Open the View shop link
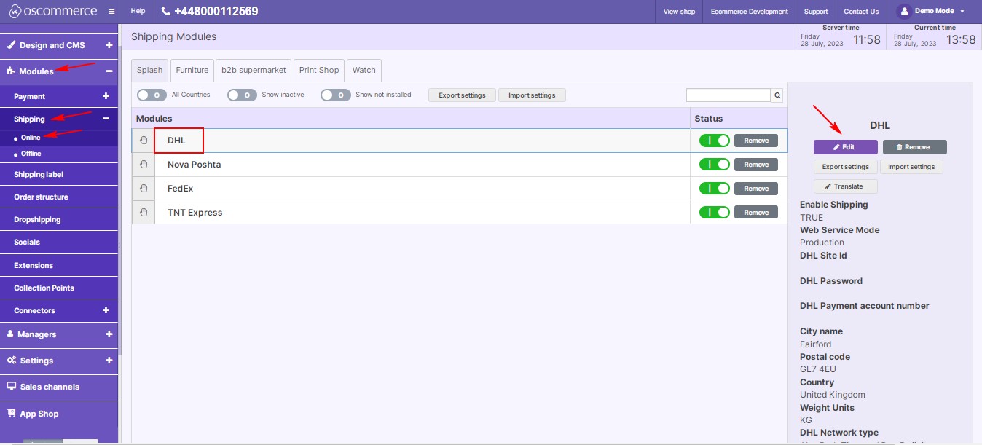The width and height of the screenshot is (982, 445). point(679,12)
